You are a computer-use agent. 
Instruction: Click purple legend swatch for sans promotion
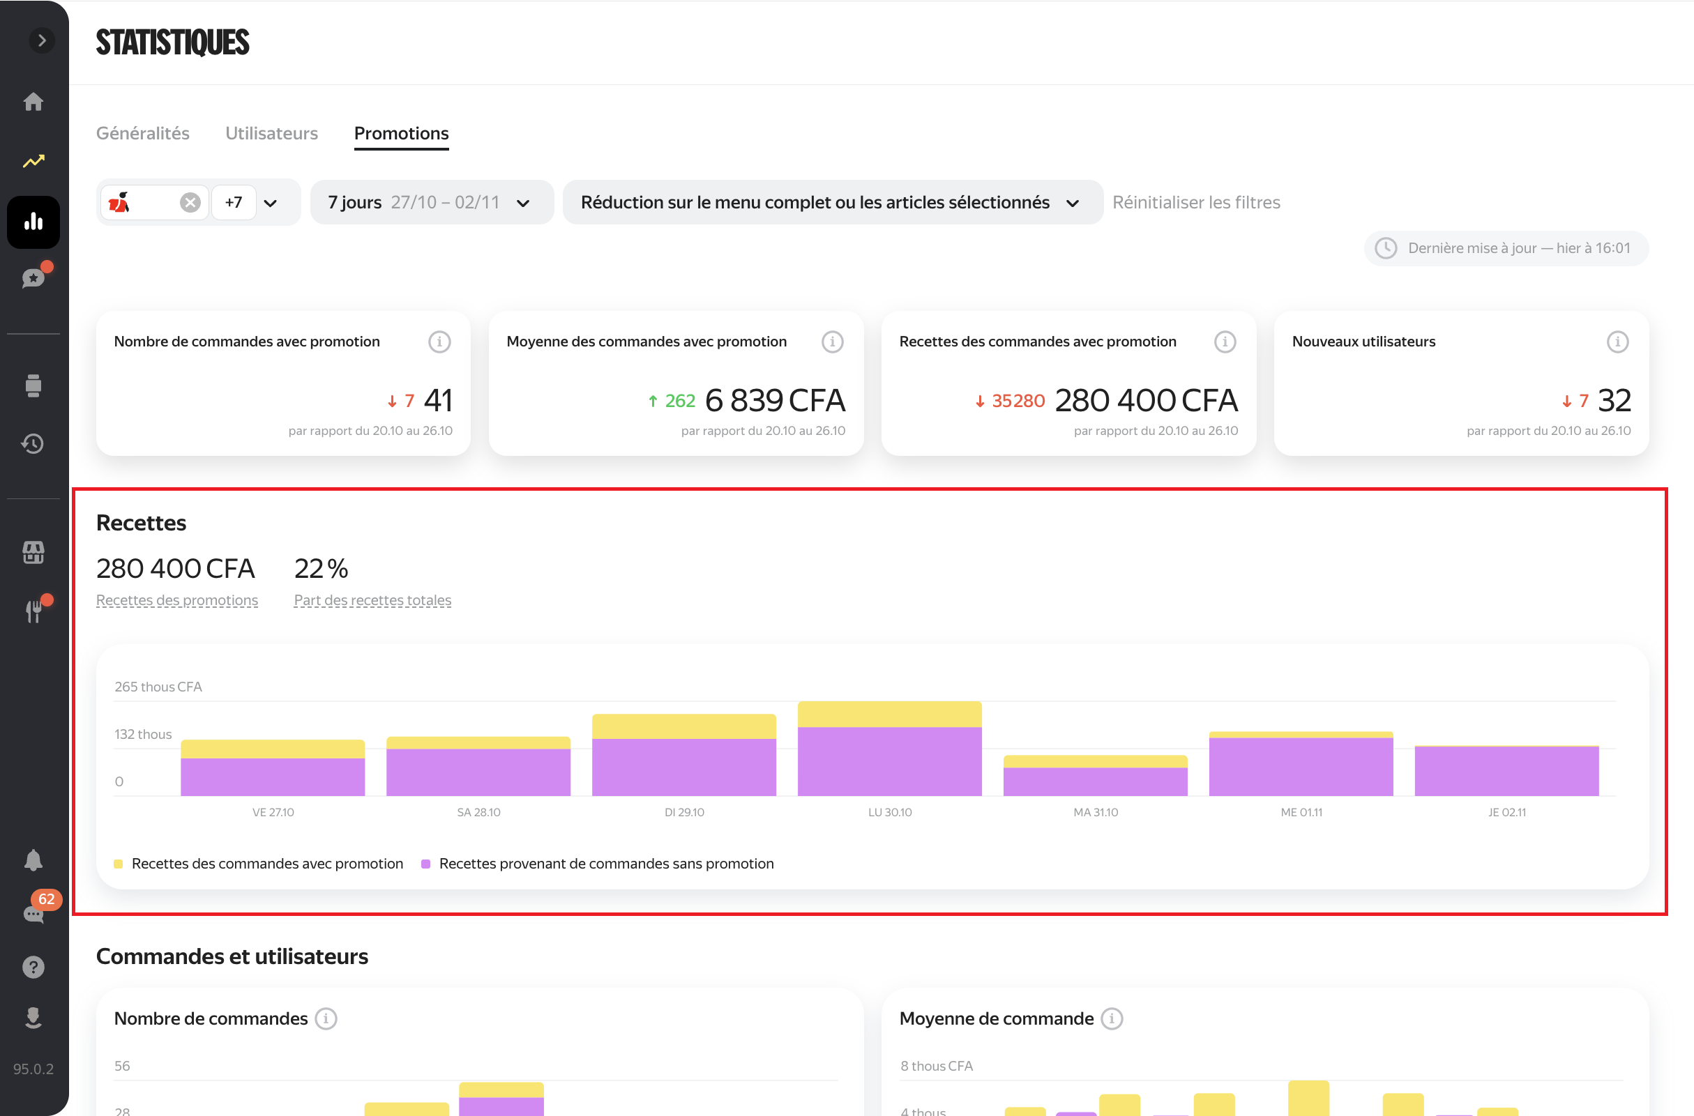pyautogui.click(x=426, y=864)
